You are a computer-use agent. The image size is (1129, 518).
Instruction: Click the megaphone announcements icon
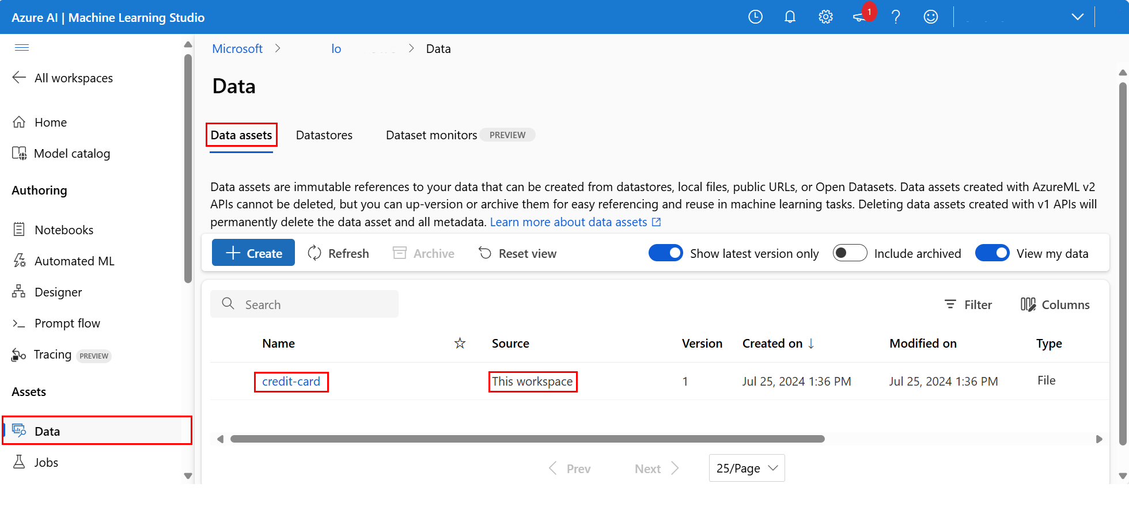(859, 17)
